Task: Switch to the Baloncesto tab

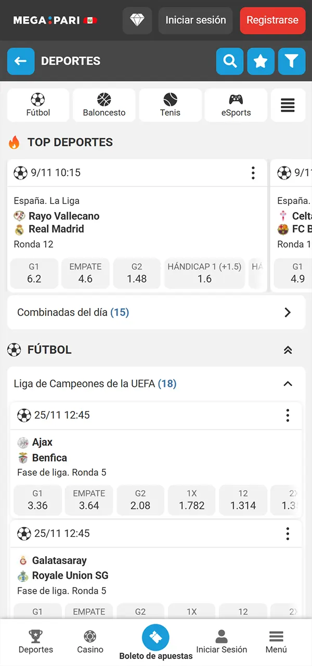Action: [x=104, y=105]
